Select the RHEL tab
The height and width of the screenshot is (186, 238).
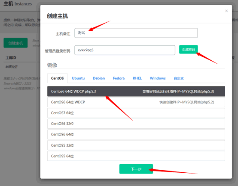(x=137, y=78)
